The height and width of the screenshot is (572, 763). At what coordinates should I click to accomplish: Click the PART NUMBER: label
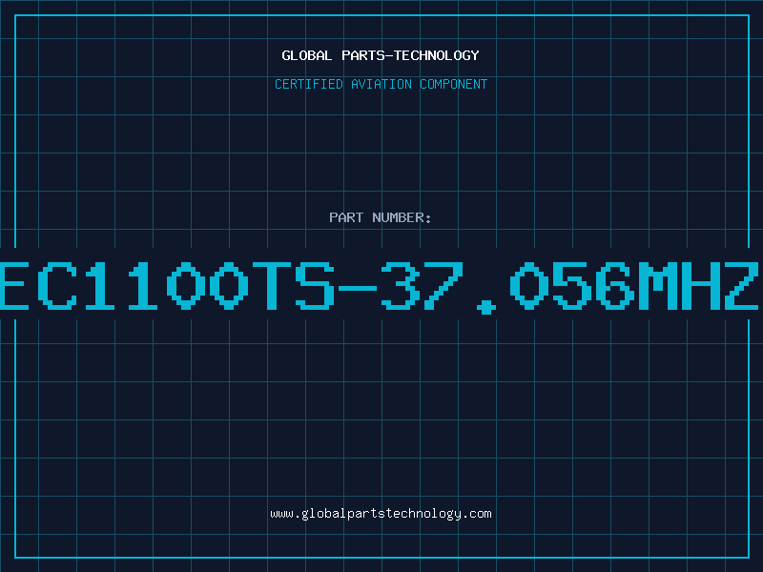pyautogui.click(x=381, y=217)
